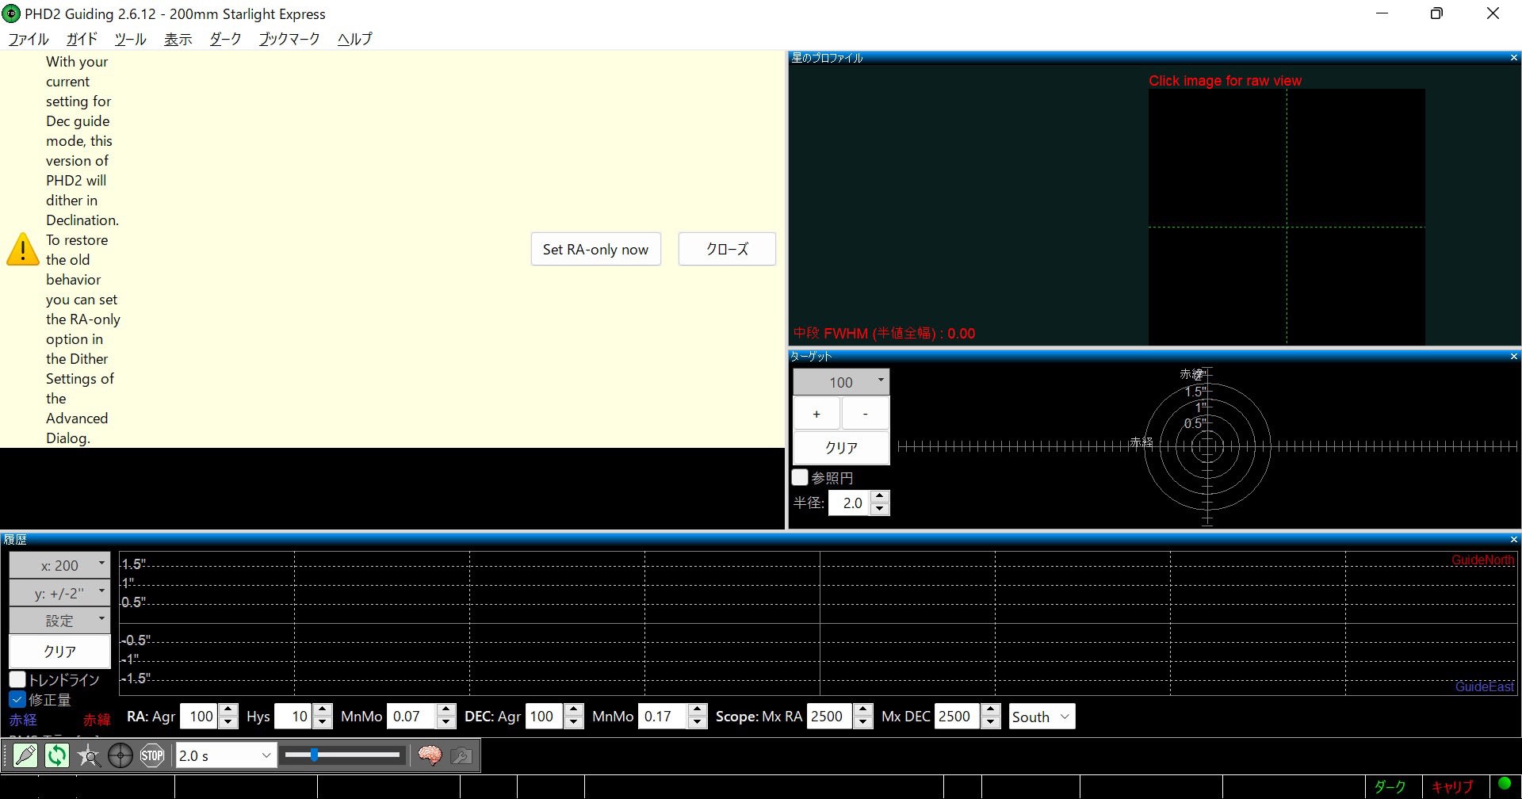Click the ダーク status bar indicator
Viewport: 1522px width, 799px height.
point(1390,786)
